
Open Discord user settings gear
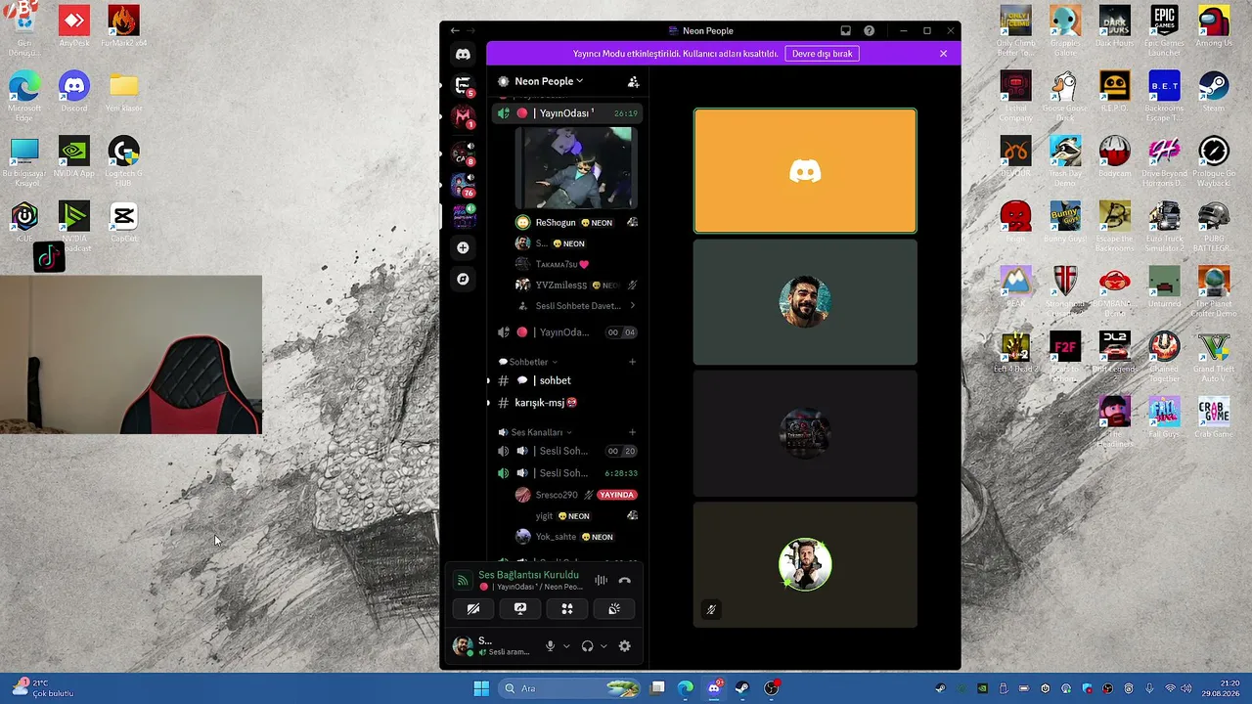[x=625, y=646]
